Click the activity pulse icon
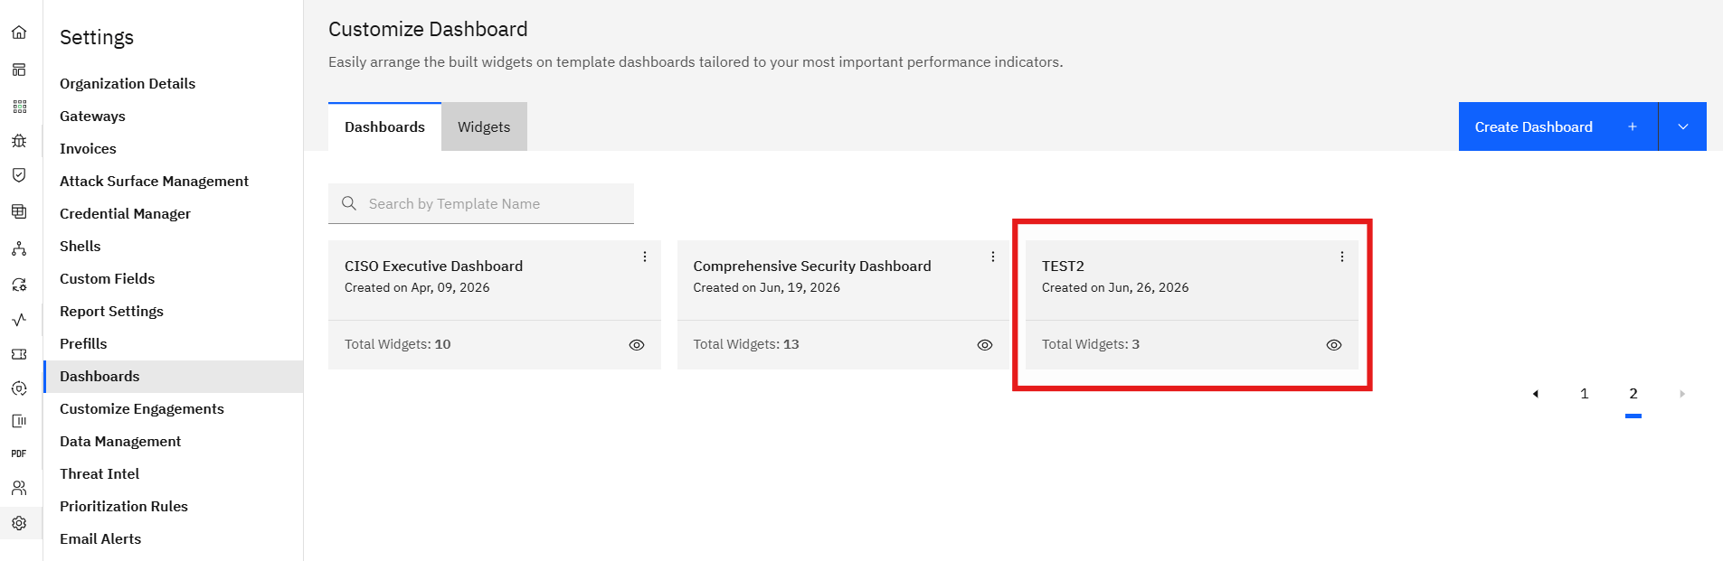1723x561 pixels. pyautogui.click(x=19, y=320)
